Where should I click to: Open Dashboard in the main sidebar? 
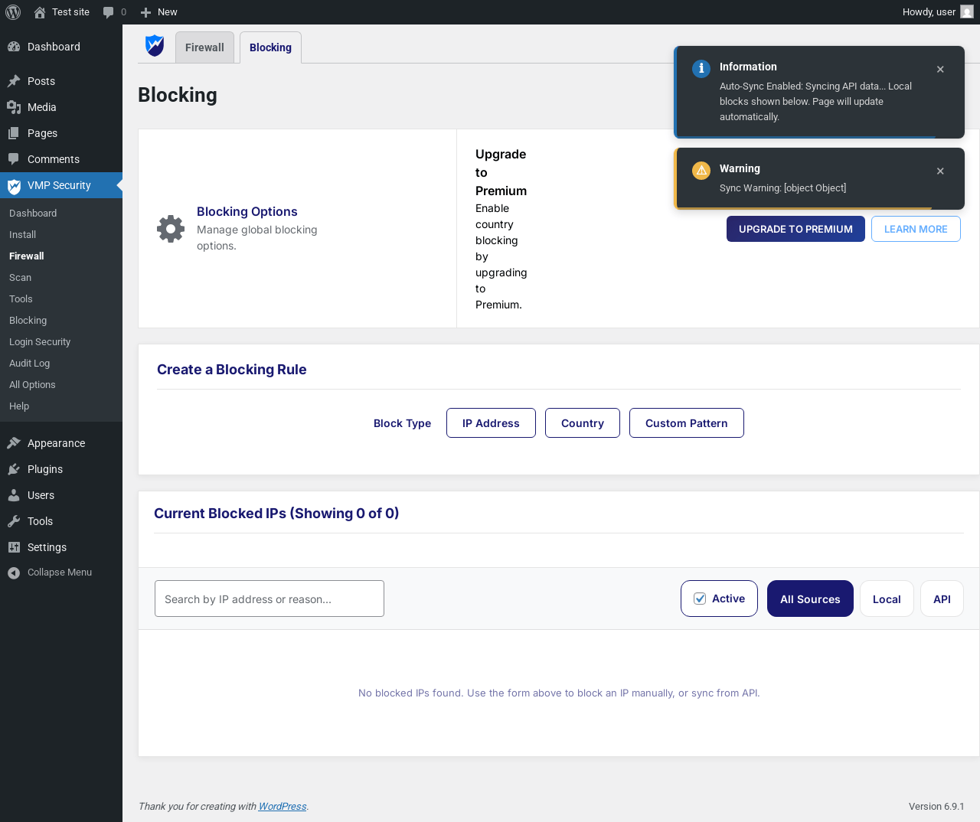click(x=61, y=47)
